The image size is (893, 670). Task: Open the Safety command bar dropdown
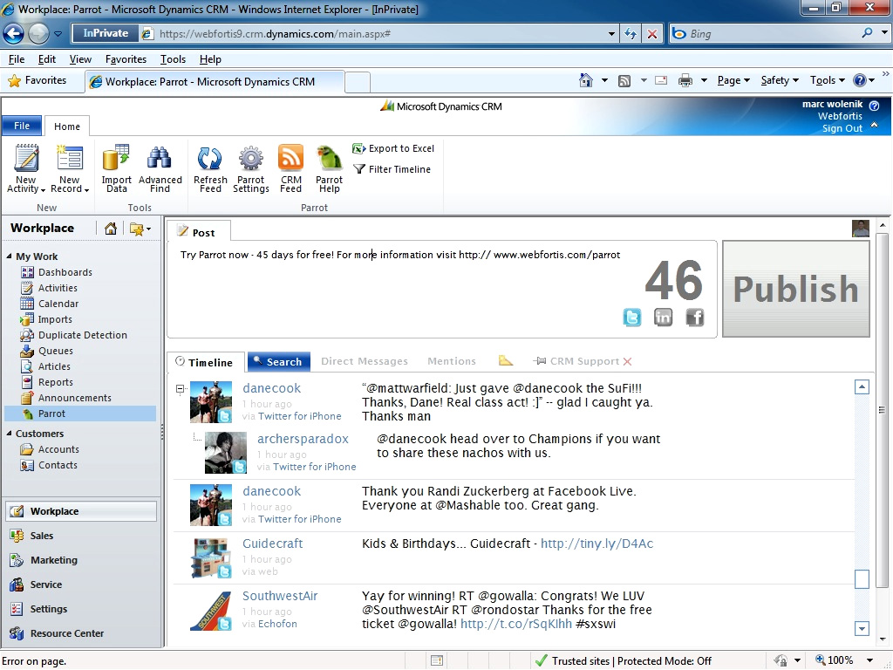(780, 81)
